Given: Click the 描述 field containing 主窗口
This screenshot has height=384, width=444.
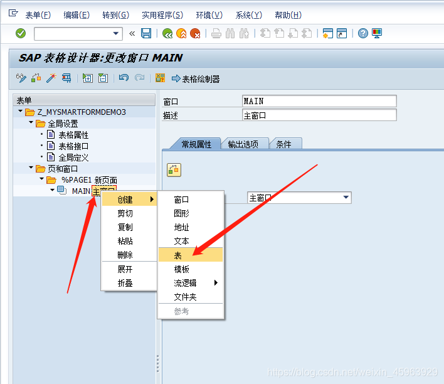Looking at the screenshot, I should click(x=319, y=115).
